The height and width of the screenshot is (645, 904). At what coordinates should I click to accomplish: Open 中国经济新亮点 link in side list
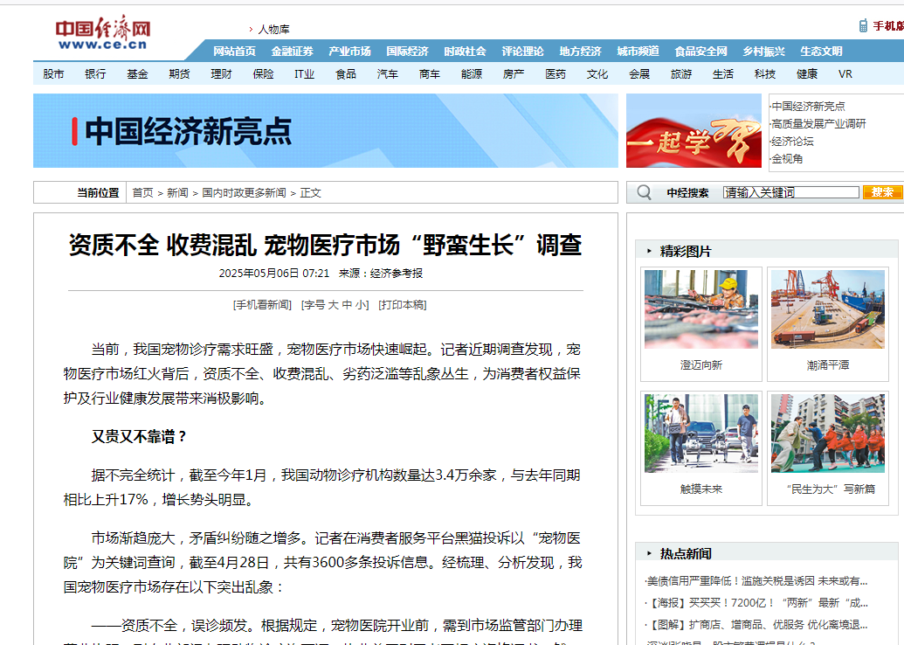click(x=808, y=107)
